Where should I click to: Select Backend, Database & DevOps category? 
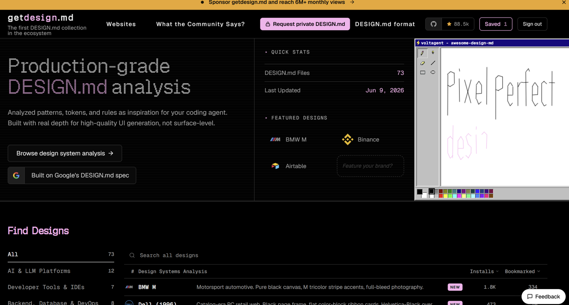click(61, 303)
